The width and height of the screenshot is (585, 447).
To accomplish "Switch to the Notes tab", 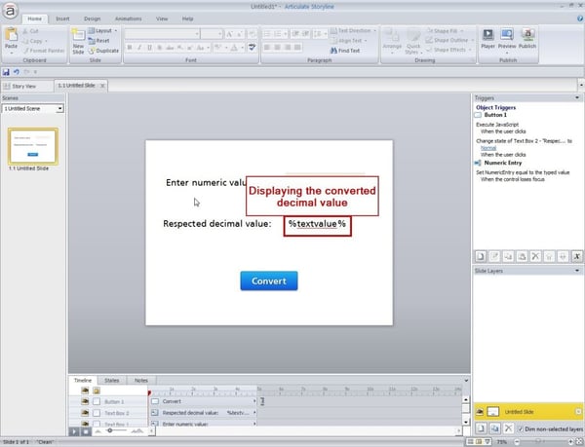I will pos(141,381).
